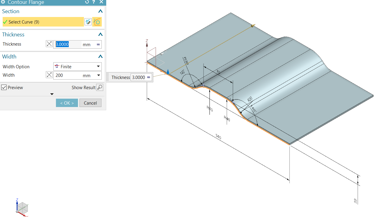Open the Width unit dropdown
The image size is (380, 217).
tap(98, 75)
